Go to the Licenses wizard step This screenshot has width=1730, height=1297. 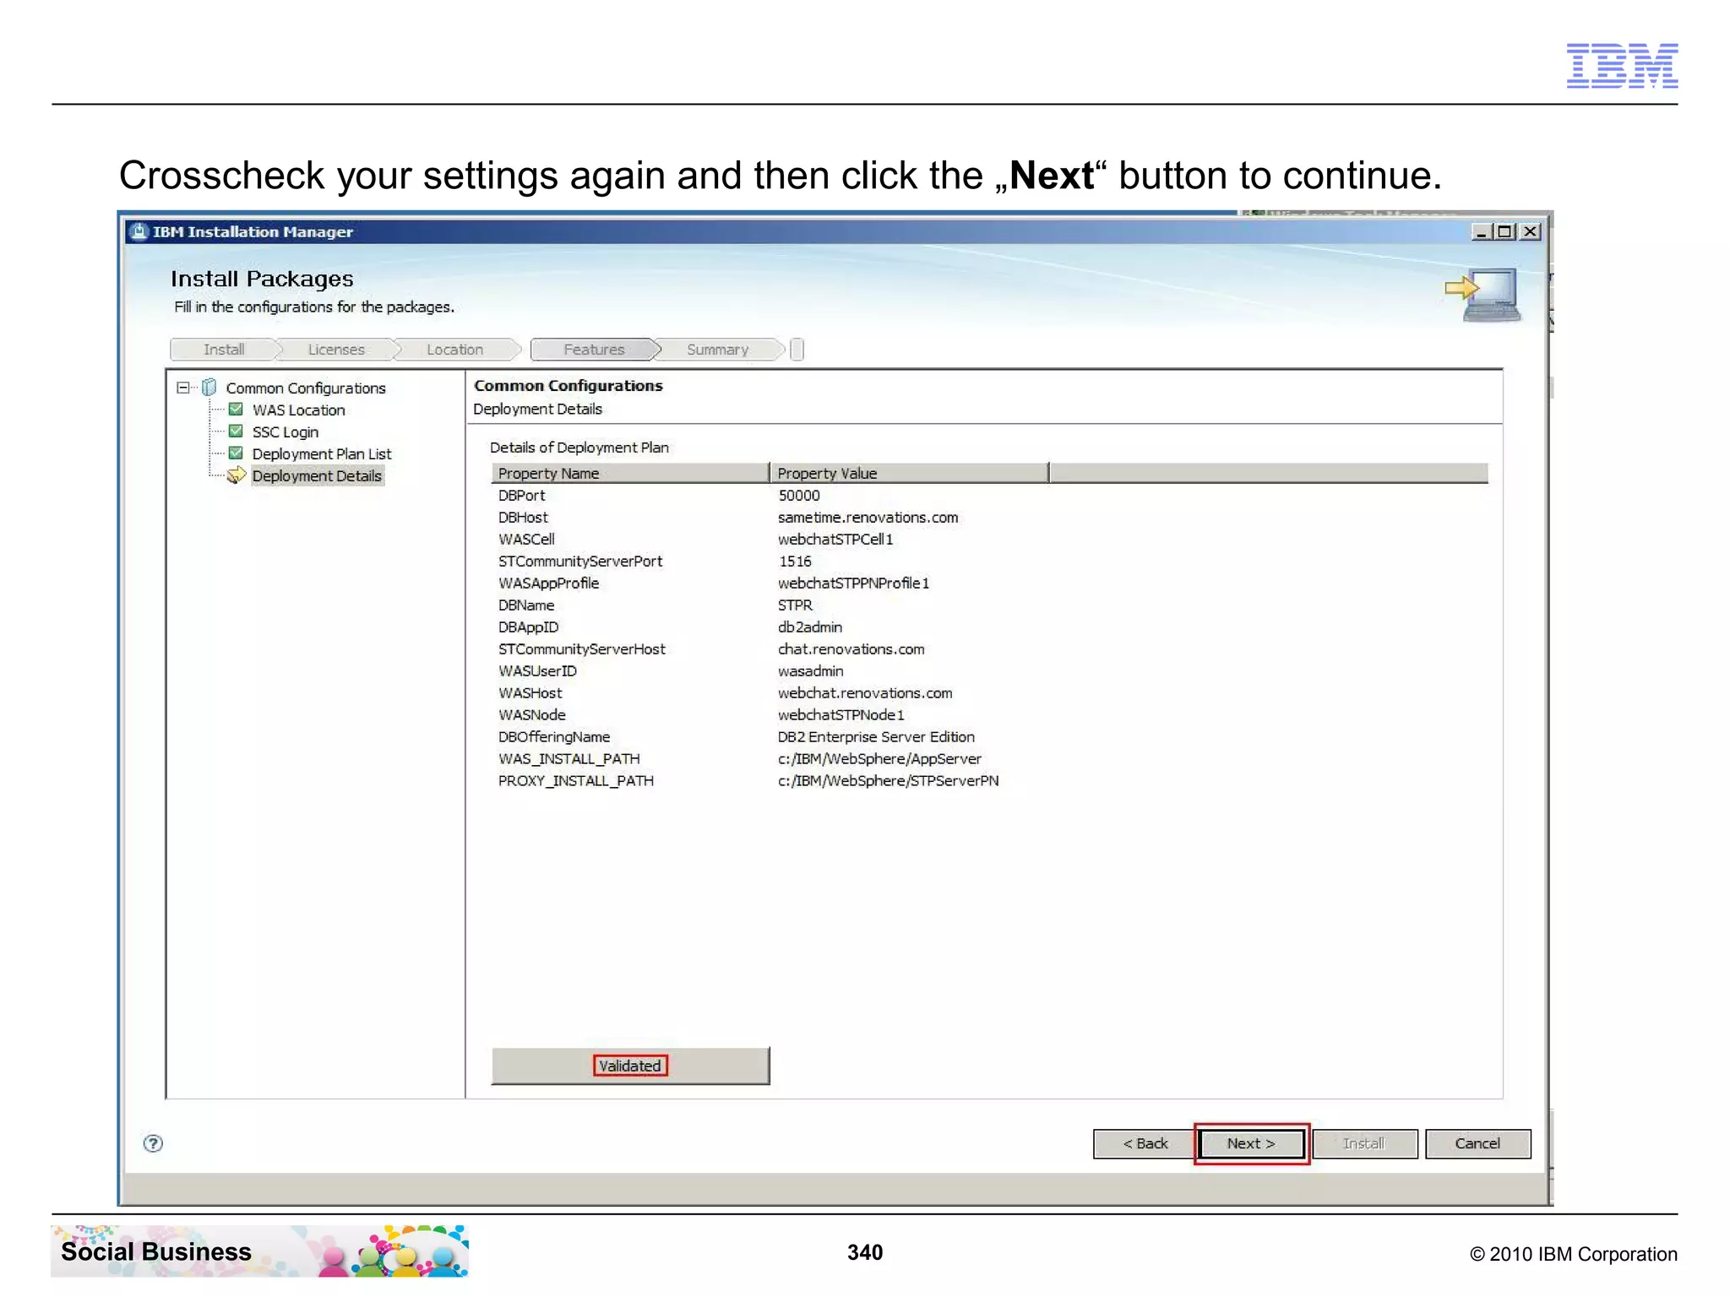point(336,350)
